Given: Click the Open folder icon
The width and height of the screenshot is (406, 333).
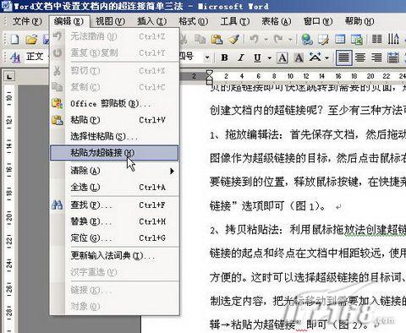Looking at the screenshot, I should pyautogui.click(x=31, y=39).
